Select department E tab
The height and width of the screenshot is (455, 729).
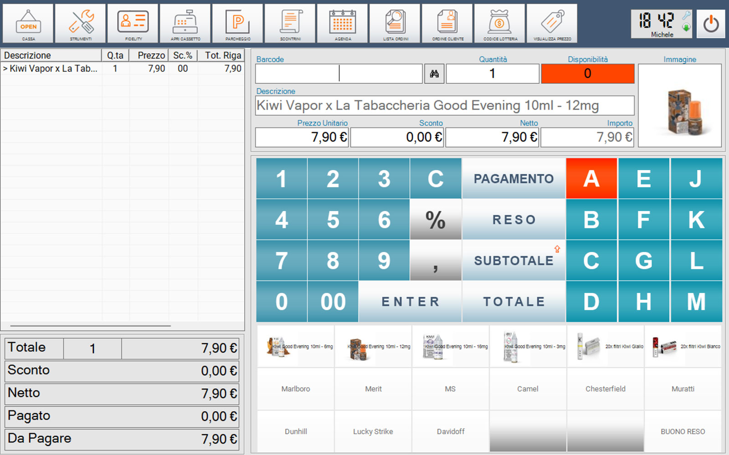click(644, 178)
